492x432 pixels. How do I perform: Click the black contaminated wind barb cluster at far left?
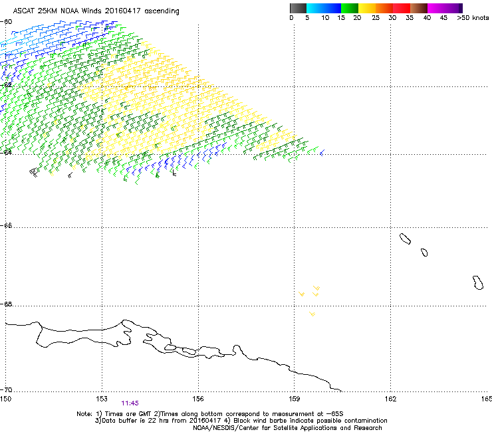click(34, 172)
